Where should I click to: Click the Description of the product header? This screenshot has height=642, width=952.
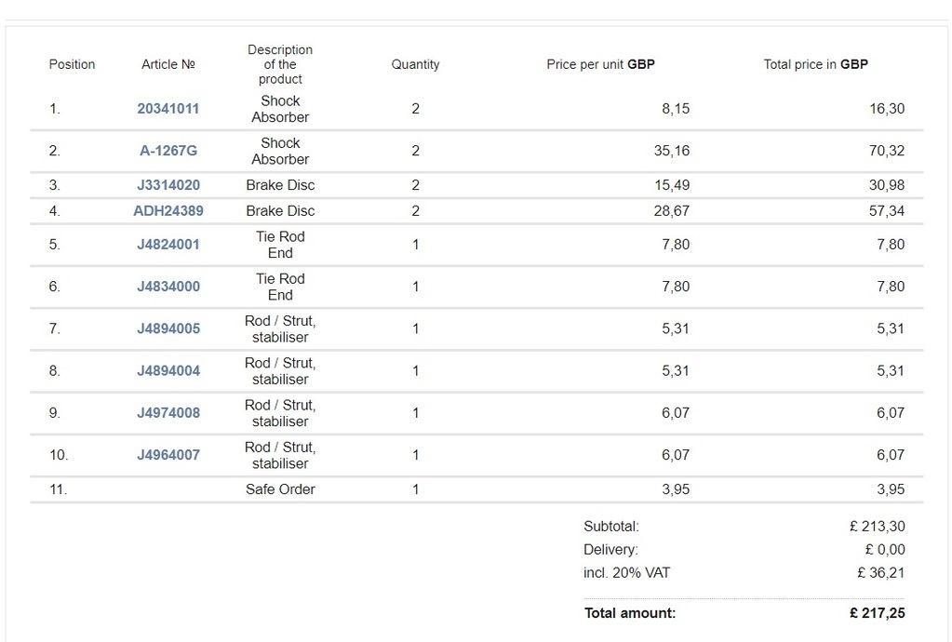tap(280, 64)
